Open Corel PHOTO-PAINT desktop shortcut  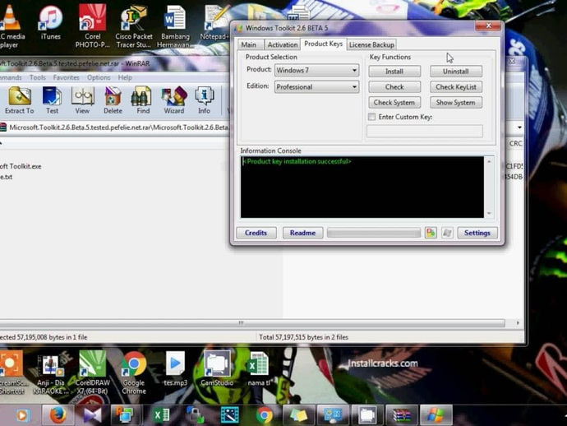tap(93, 26)
